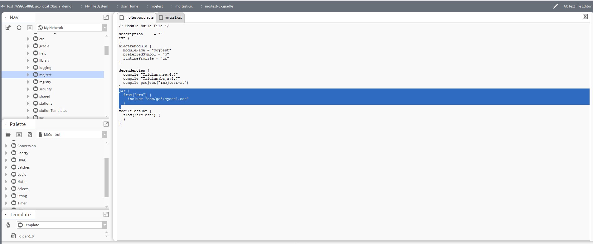Click the etc folder icon
The width and height of the screenshot is (593, 244).
(x=36, y=39)
